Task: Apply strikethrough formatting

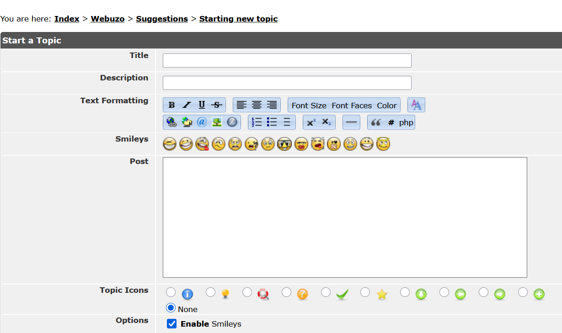Action: click(x=217, y=105)
